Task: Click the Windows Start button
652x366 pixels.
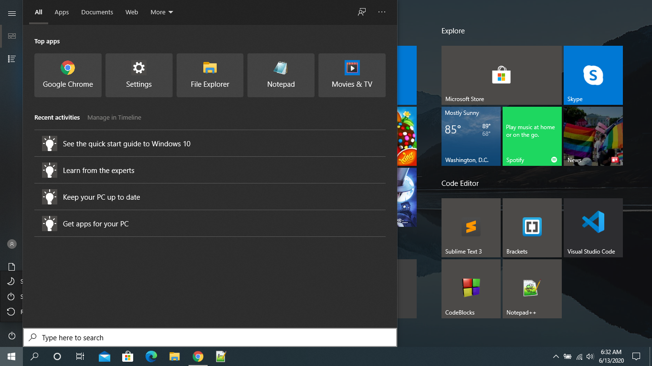Action: point(11,356)
